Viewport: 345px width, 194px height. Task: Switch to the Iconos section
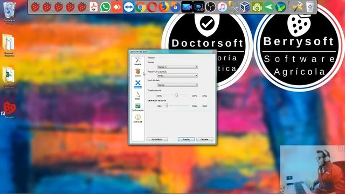pyautogui.click(x=138, y=73)
